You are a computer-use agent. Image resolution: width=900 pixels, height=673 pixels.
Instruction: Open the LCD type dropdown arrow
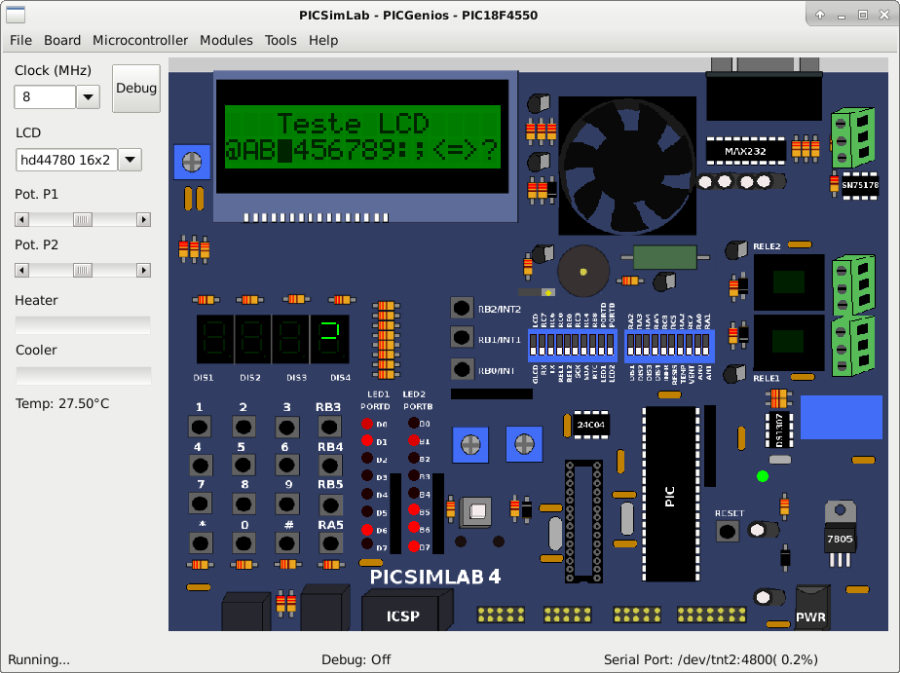[x=130, y=160]
